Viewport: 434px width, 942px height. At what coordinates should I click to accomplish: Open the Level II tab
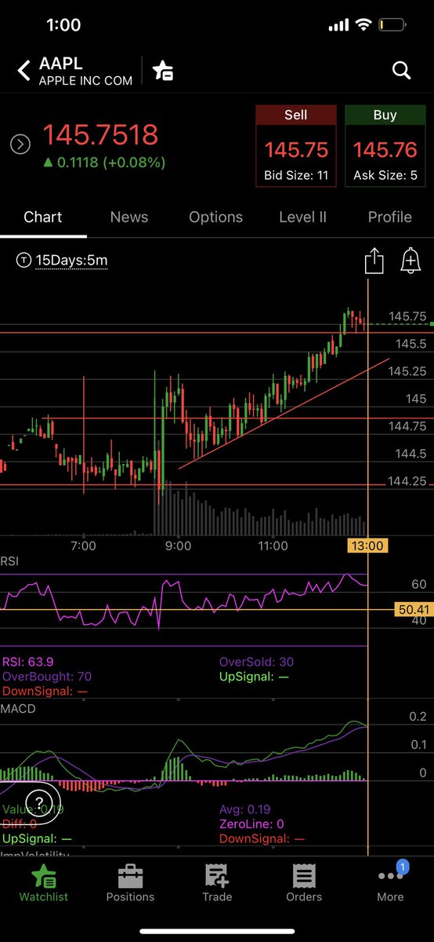coord(303,217)
